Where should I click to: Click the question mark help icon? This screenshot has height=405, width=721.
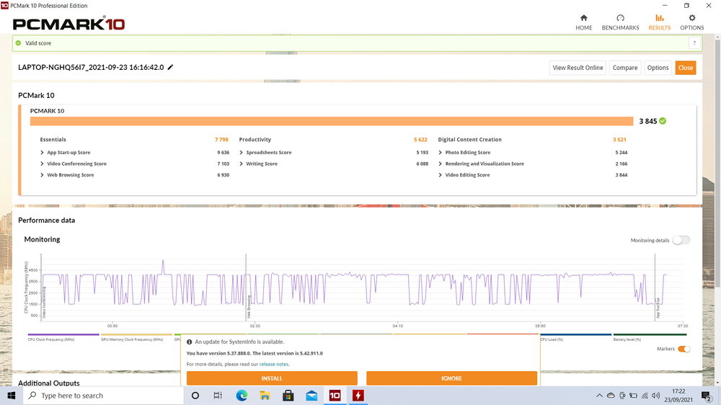click(694, 43)
